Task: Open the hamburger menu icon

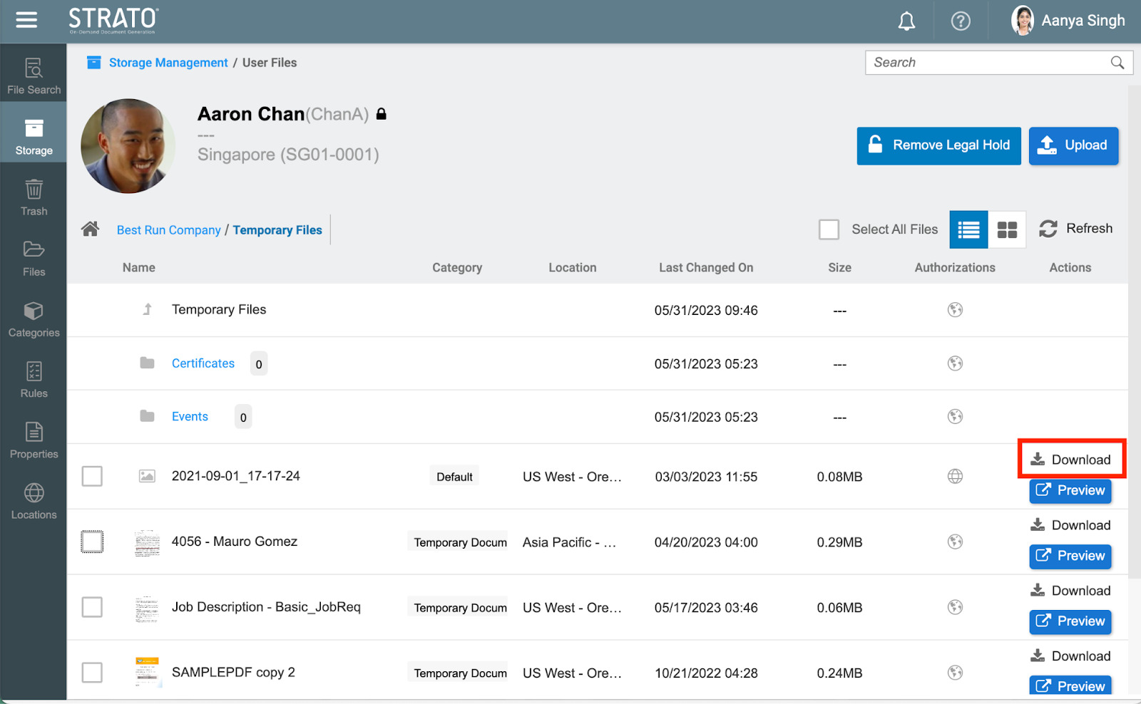Action: (26, 20)
